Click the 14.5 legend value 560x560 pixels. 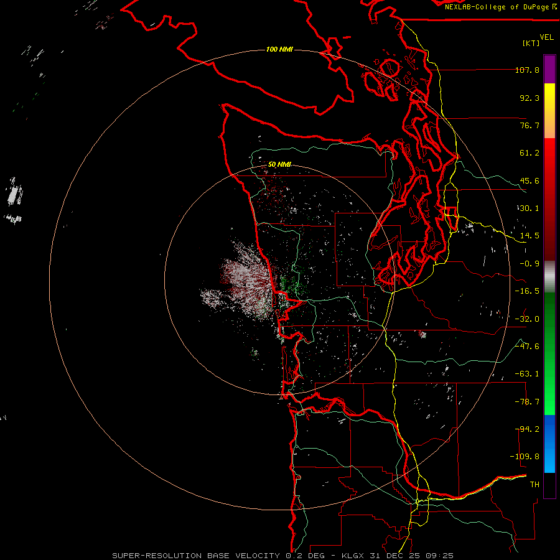click(x=530, y=236)
